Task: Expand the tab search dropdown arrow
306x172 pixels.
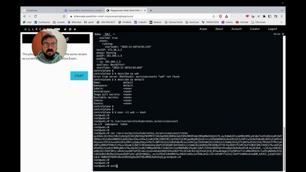Action: 282,11
